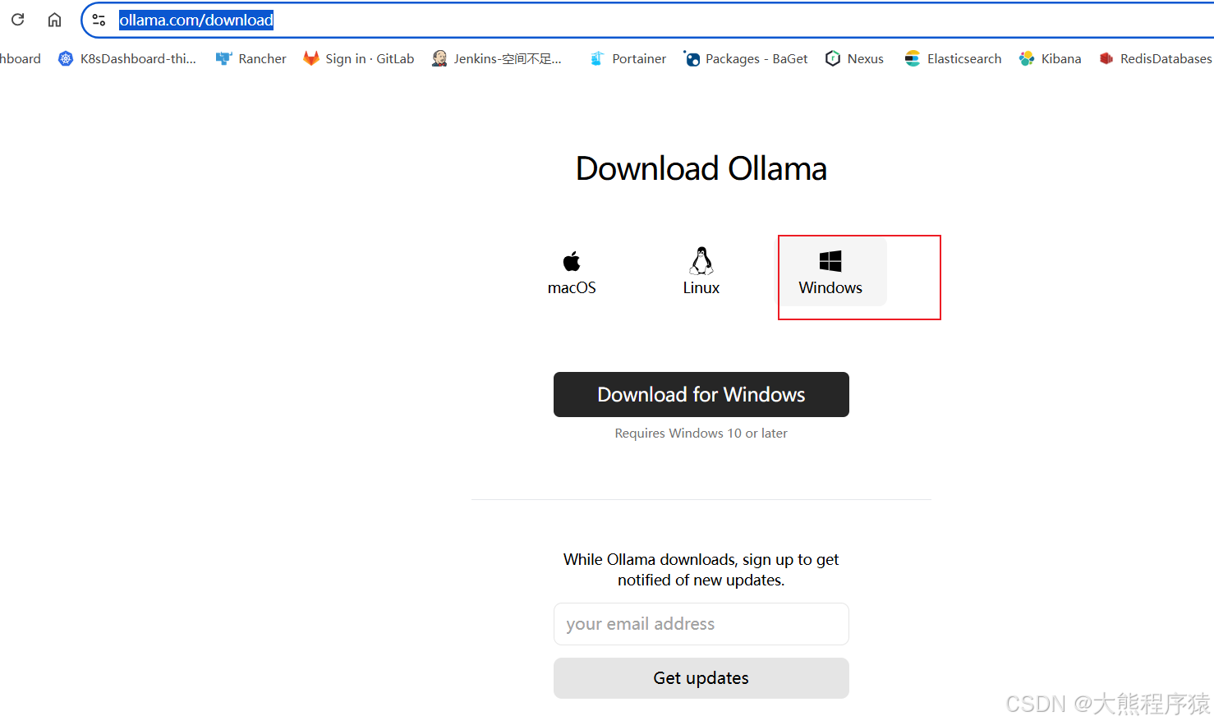Image resolution: width=1214 pixels, height=725 pixels.
Task: Click the GitLab fox icon bookmark
Action: click(x=311, y=58)
